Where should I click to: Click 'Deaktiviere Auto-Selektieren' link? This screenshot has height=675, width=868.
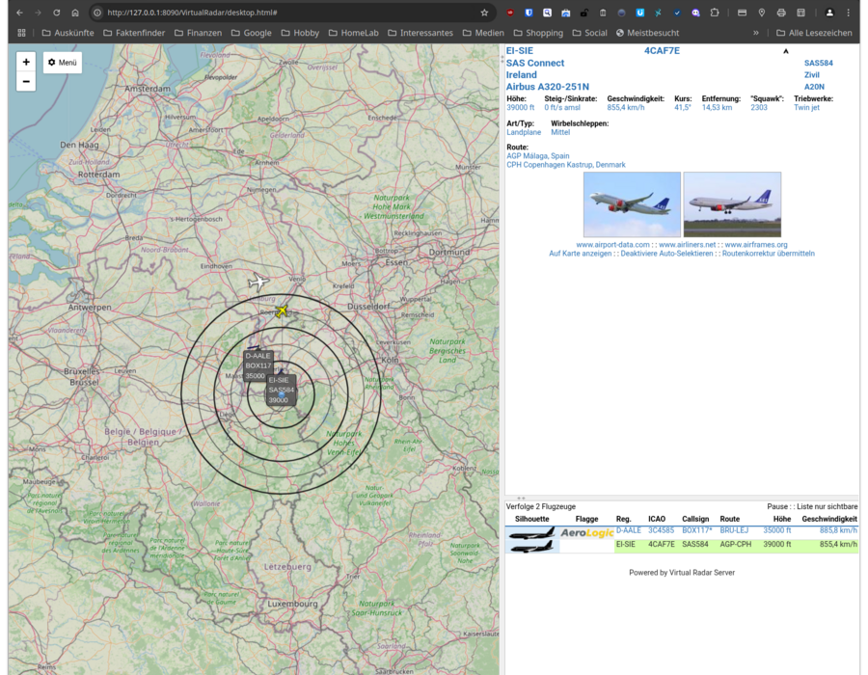point(666,254)
